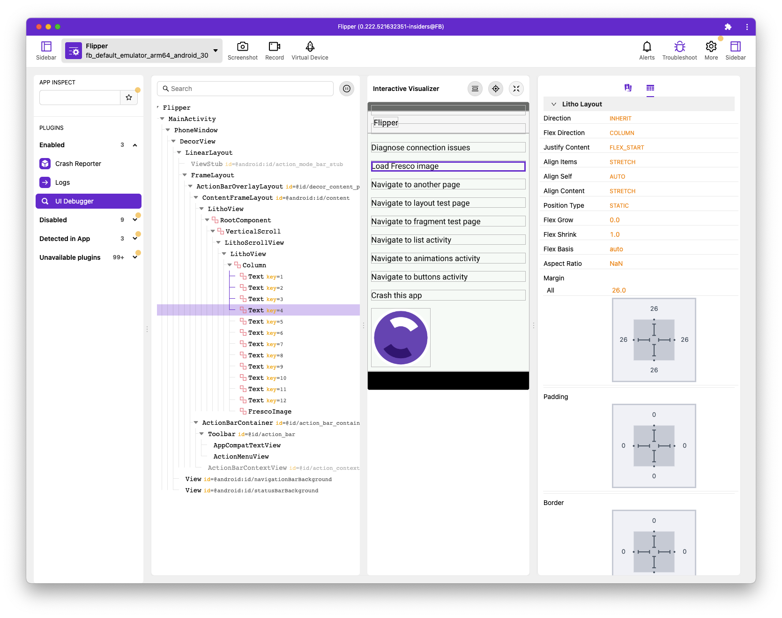Click the Margin box model diagram
The height and width of the screenshot is (618, 782).
[654, 340]
